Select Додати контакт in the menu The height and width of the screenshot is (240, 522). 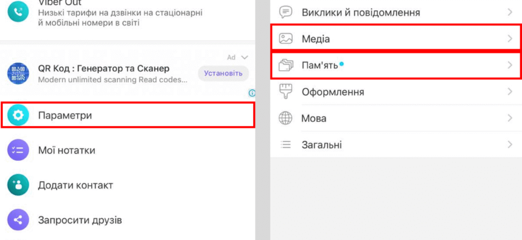coord(128,185)
